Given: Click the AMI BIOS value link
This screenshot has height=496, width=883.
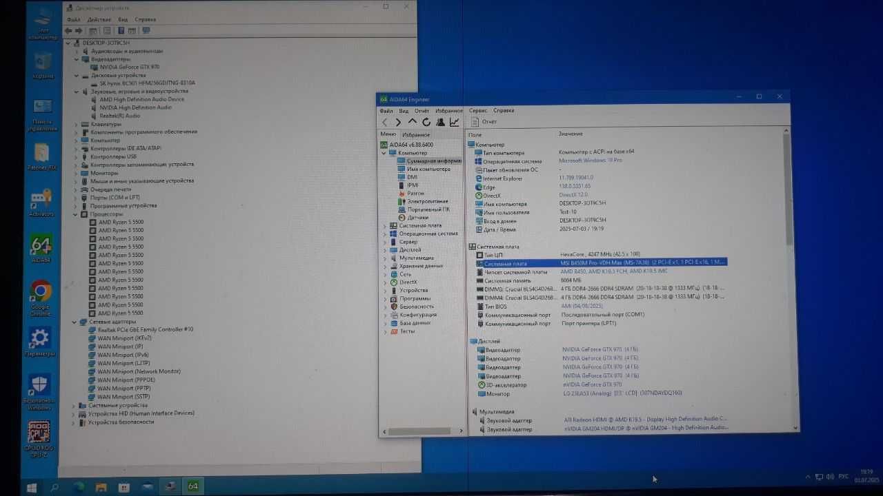Looking at the screenshot, I should pyautogui.click(x=581, y=306).
